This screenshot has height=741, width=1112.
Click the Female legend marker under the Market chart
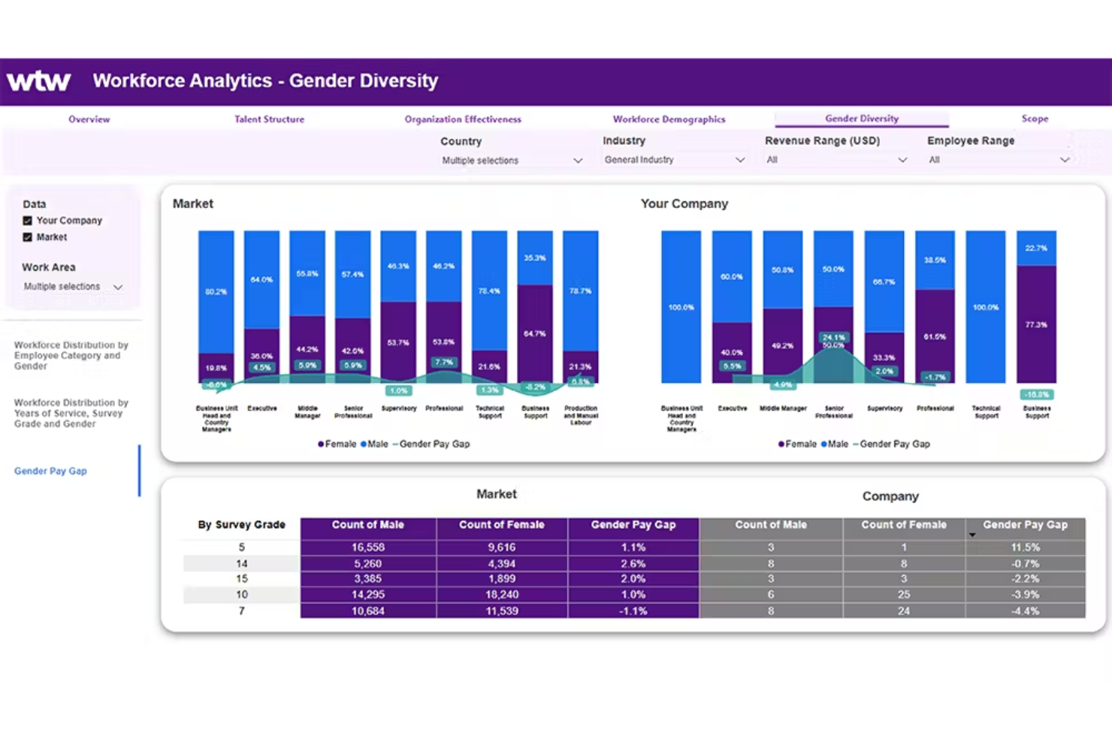click(x=321, y=444)
